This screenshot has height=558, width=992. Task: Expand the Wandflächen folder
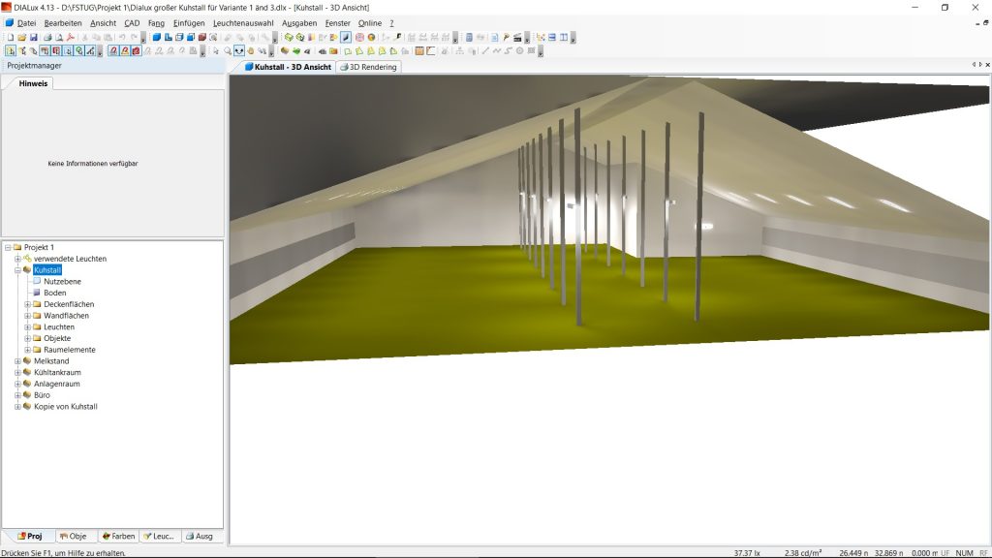pyautogui.click(x=27, y=316)
